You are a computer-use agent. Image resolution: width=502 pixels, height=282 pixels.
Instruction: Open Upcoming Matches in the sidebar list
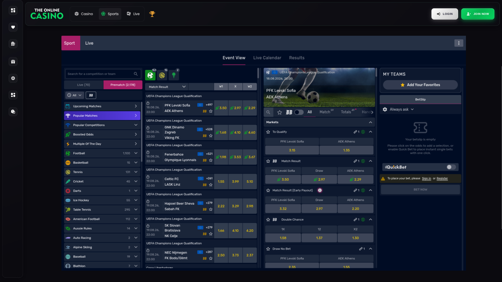(102, 106)
